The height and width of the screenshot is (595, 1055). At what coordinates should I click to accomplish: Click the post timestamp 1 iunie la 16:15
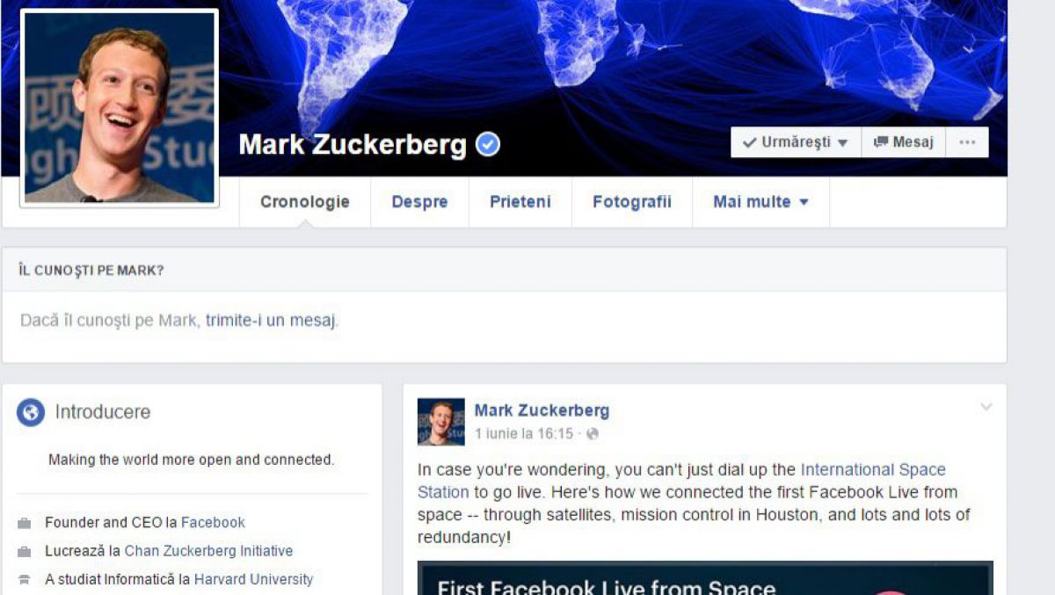[523, 434]
